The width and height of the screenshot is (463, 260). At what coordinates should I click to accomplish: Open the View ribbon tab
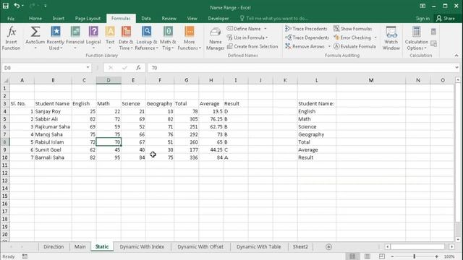point(192,18)
